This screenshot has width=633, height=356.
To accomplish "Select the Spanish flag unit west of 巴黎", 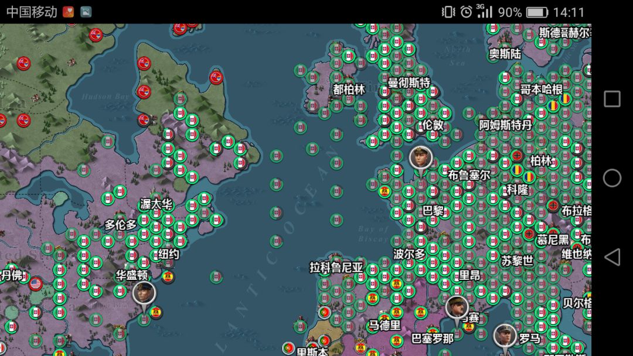I will 384,191.
